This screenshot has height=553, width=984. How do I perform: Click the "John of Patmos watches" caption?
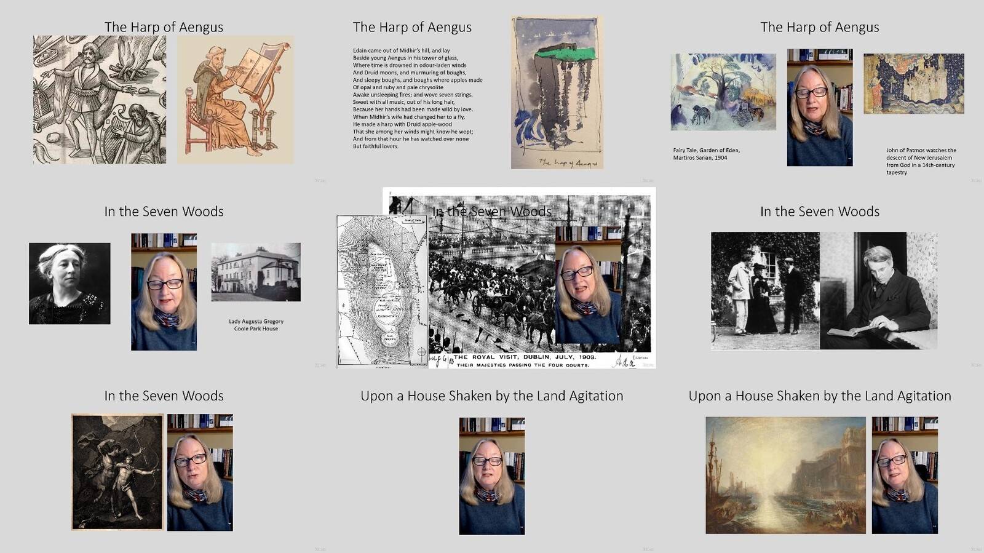click(x=921, y=161)
